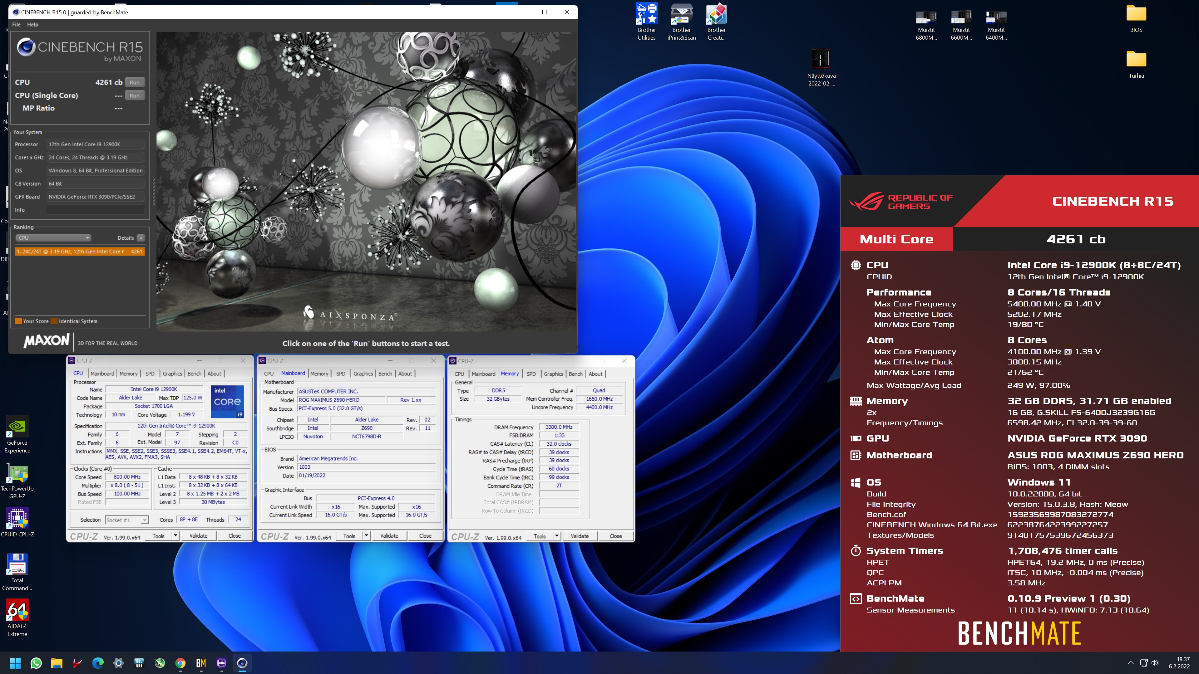Open the Settings gear taskbar icon
The width and height of the screenshot is (1199, 674).
118,663
